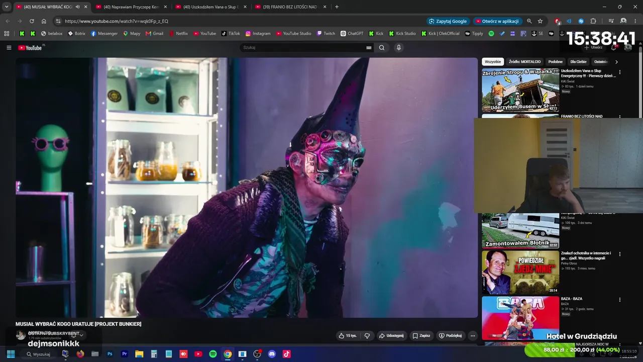Select the Dla Ciebie filter chip
Image resolution: width=643 pixels, height=362 pixels.
578,62
